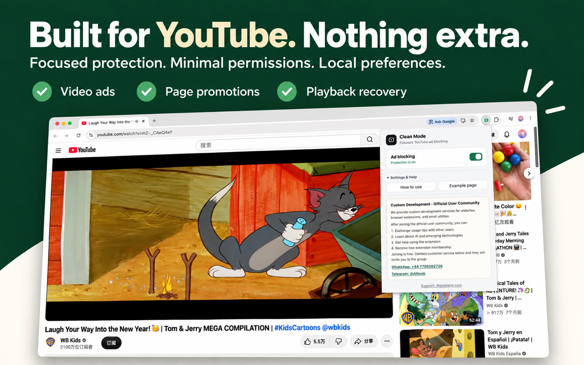Click the 订阅 subscribe button
This screenshot has height=365, width=584.
[111, 343]
